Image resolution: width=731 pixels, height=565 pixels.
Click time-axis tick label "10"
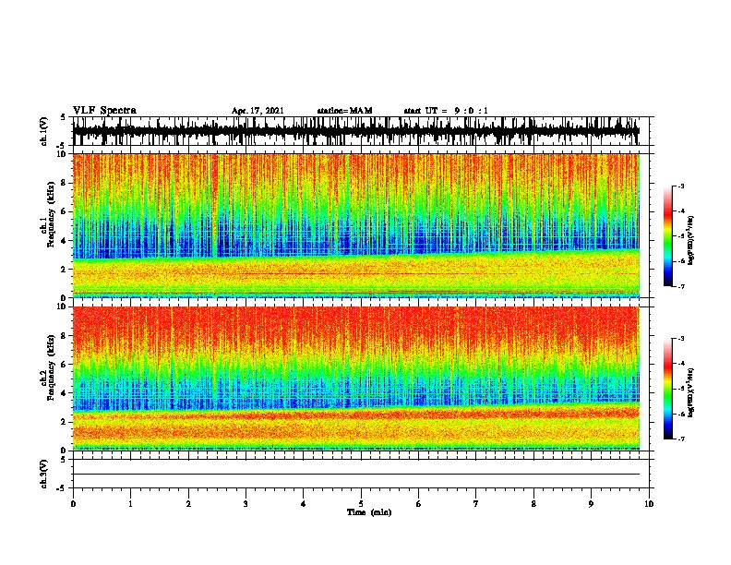click(x=649, y=504)
